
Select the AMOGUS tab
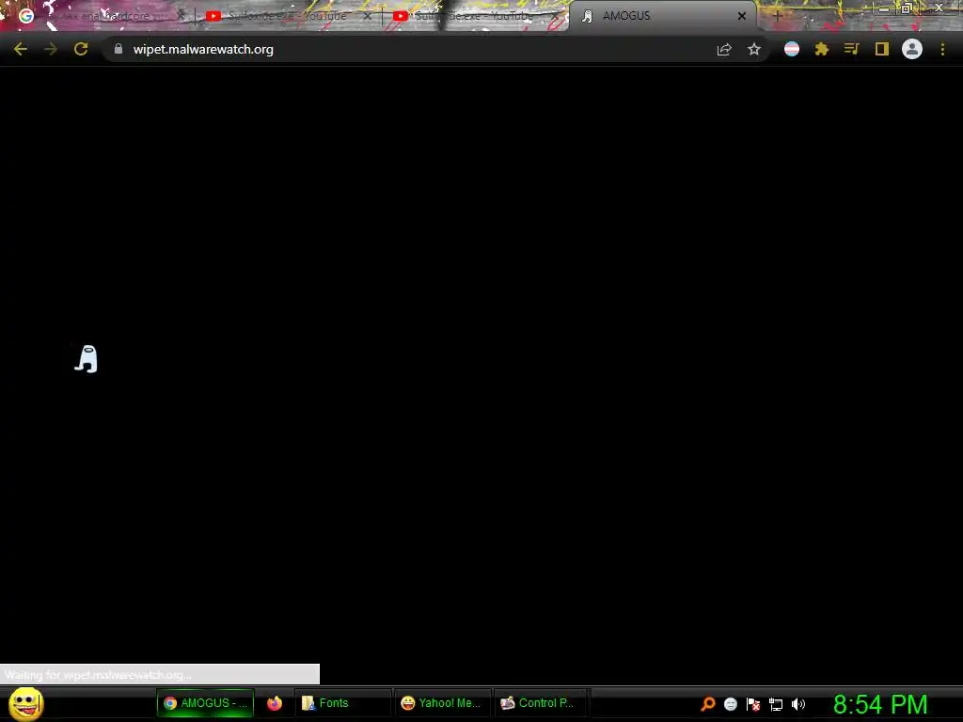coord(662,16)
